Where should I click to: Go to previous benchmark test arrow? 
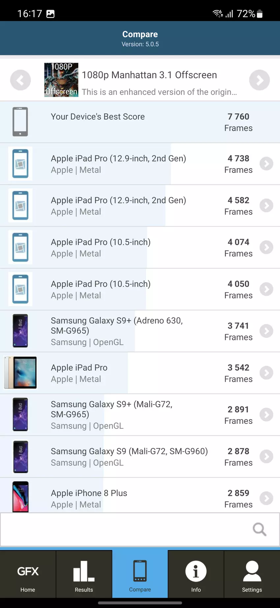tap(20, 80)
